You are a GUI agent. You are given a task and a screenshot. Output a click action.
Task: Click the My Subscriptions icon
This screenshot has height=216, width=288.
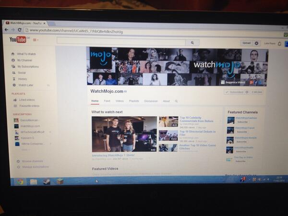click(13, 66)
